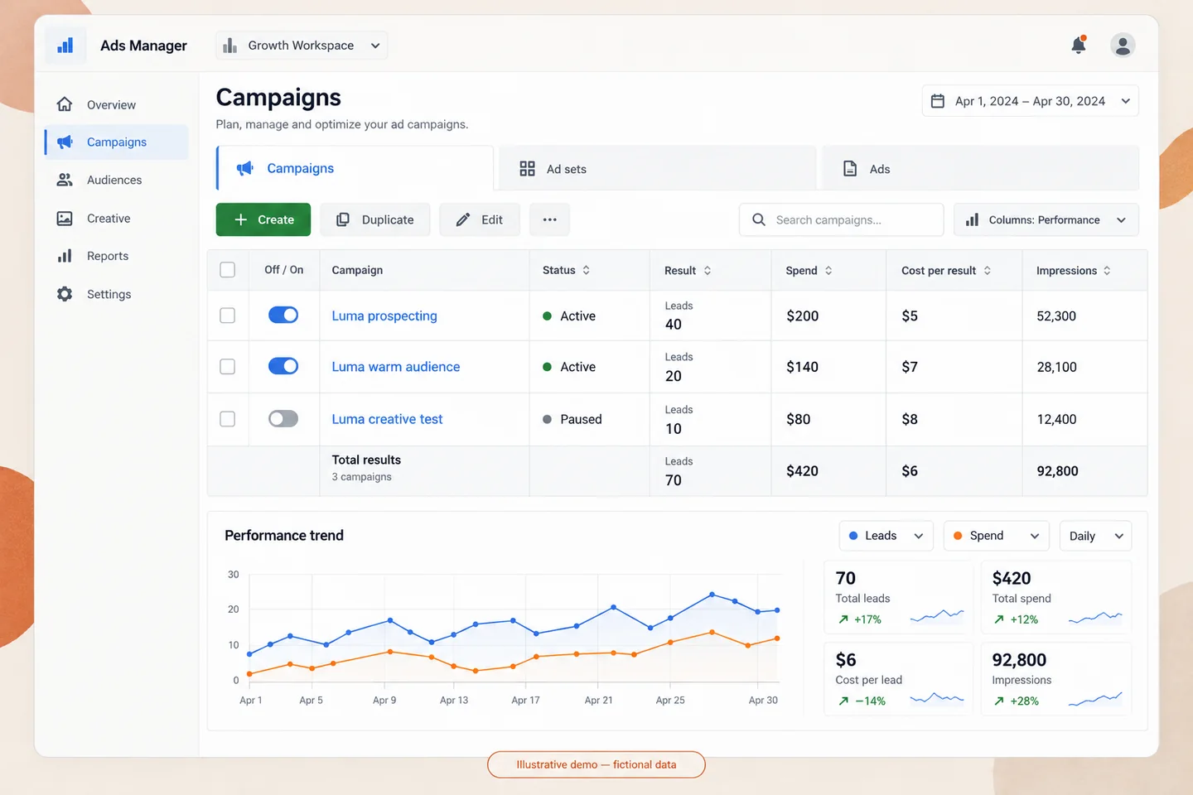Click the search magnifier icon
Screen dimensions: 1193x795
point(759,219)
